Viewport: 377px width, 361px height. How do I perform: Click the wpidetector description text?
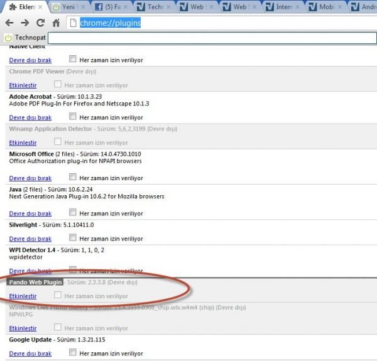click(26, 257)
